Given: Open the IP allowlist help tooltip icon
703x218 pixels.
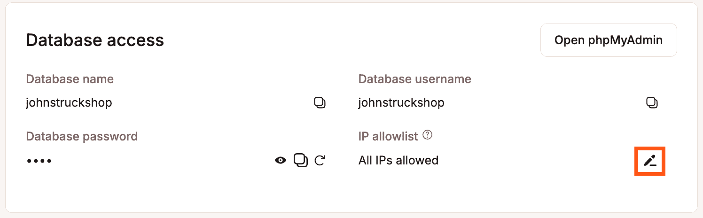Looking at the screenshot, I should pos(427,135).
